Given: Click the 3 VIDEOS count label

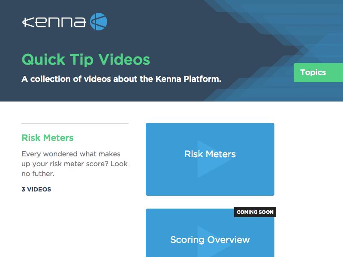Looking at the screenshot, I should [x=36, y=189].
